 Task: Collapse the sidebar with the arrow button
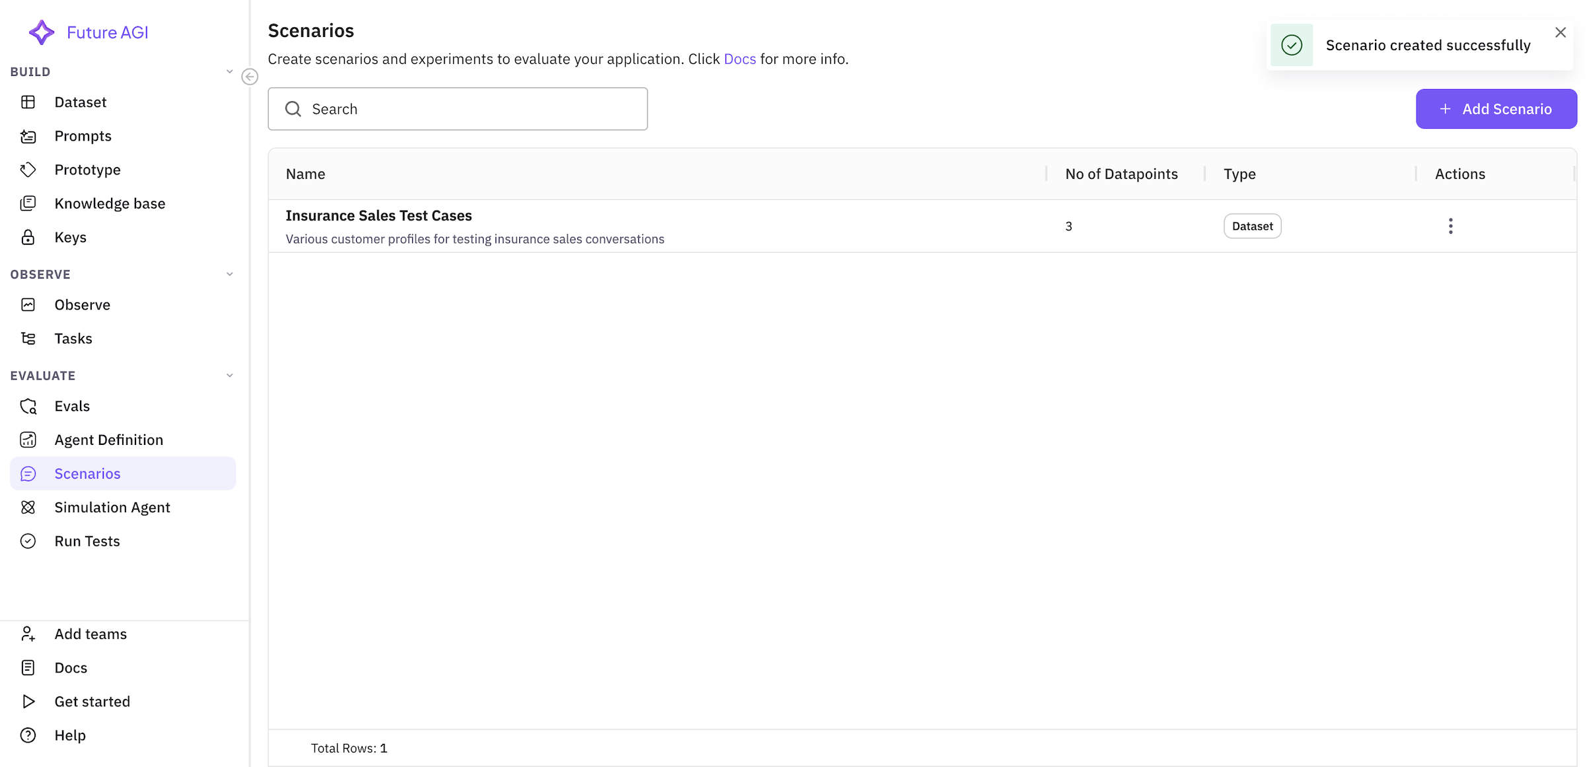(250, 77)
